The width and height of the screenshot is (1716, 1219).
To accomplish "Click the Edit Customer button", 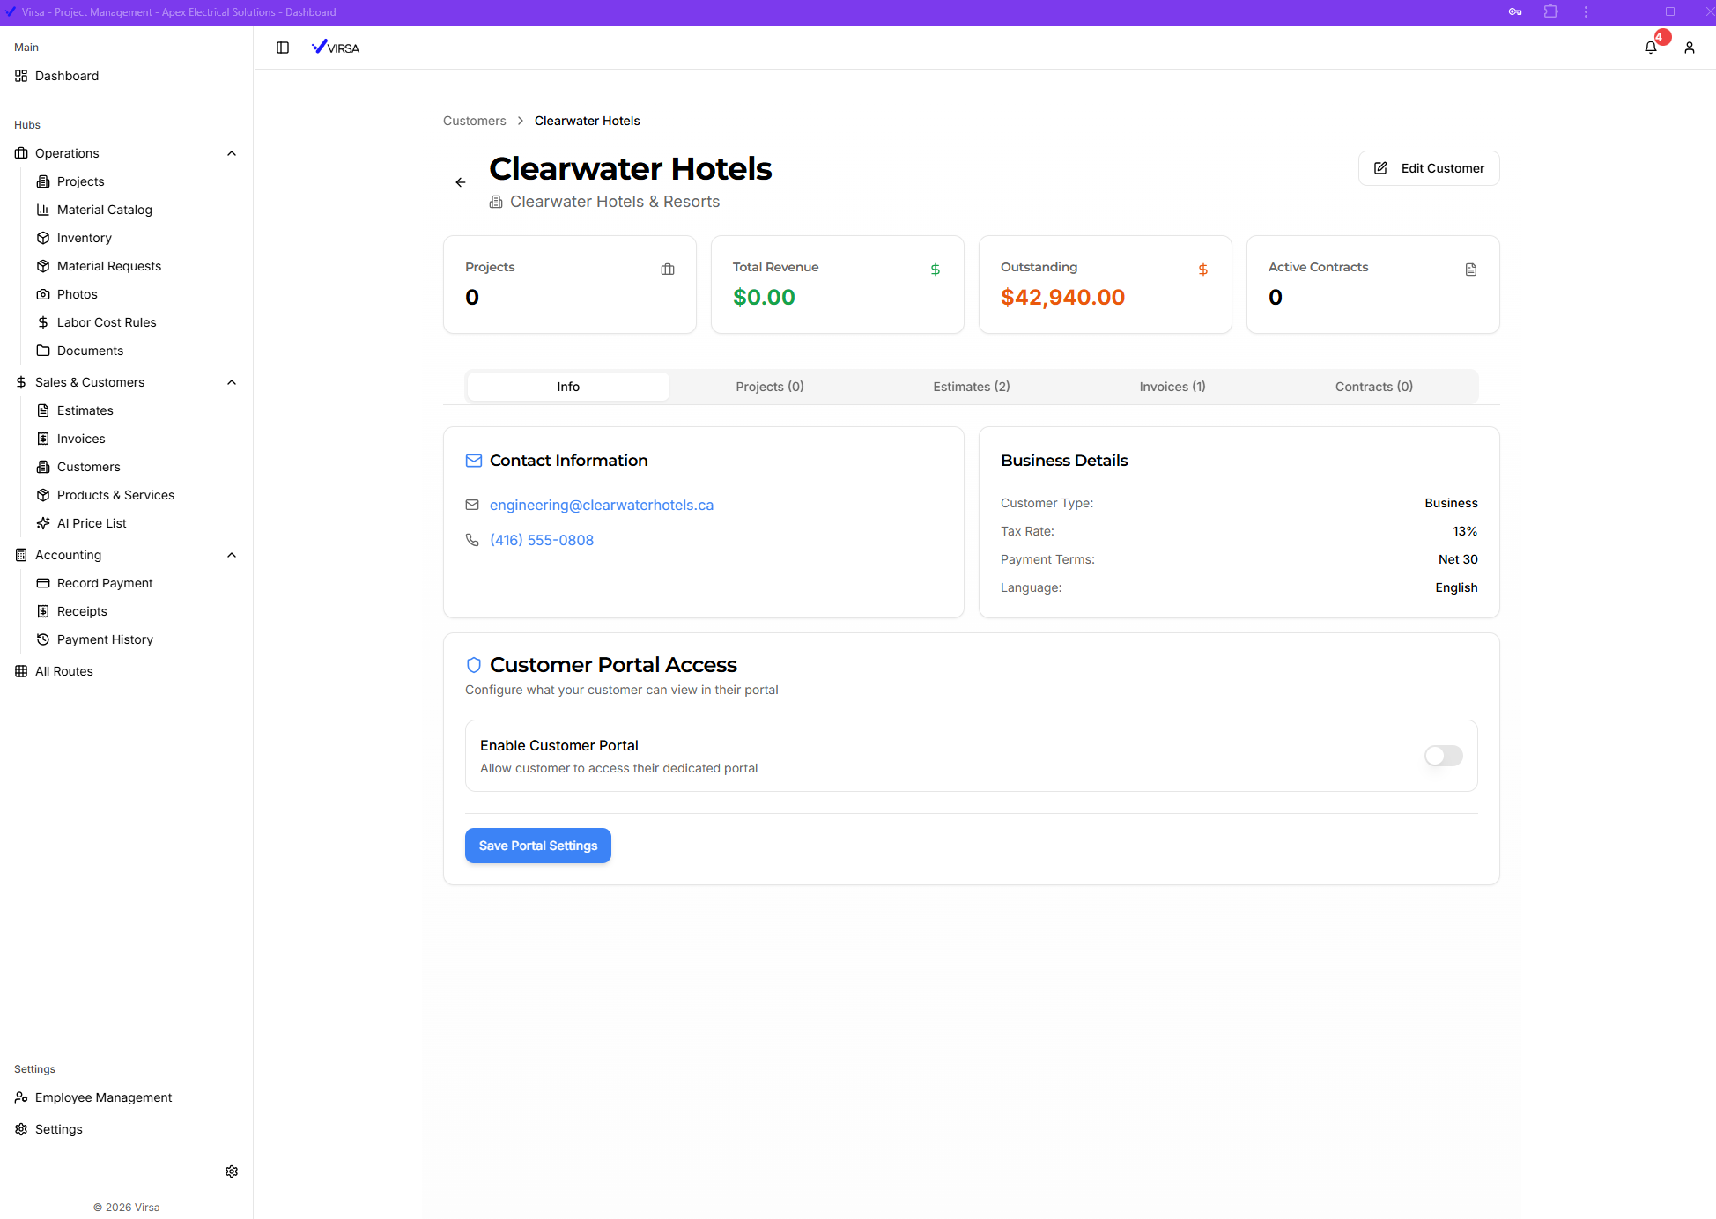I will pyautogui.click(x=1429, y=168).
